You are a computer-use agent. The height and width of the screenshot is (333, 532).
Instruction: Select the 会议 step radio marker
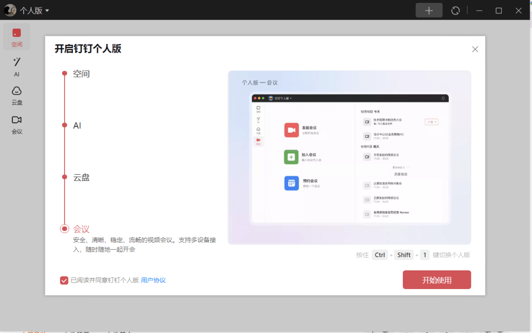tap(65, 228)
